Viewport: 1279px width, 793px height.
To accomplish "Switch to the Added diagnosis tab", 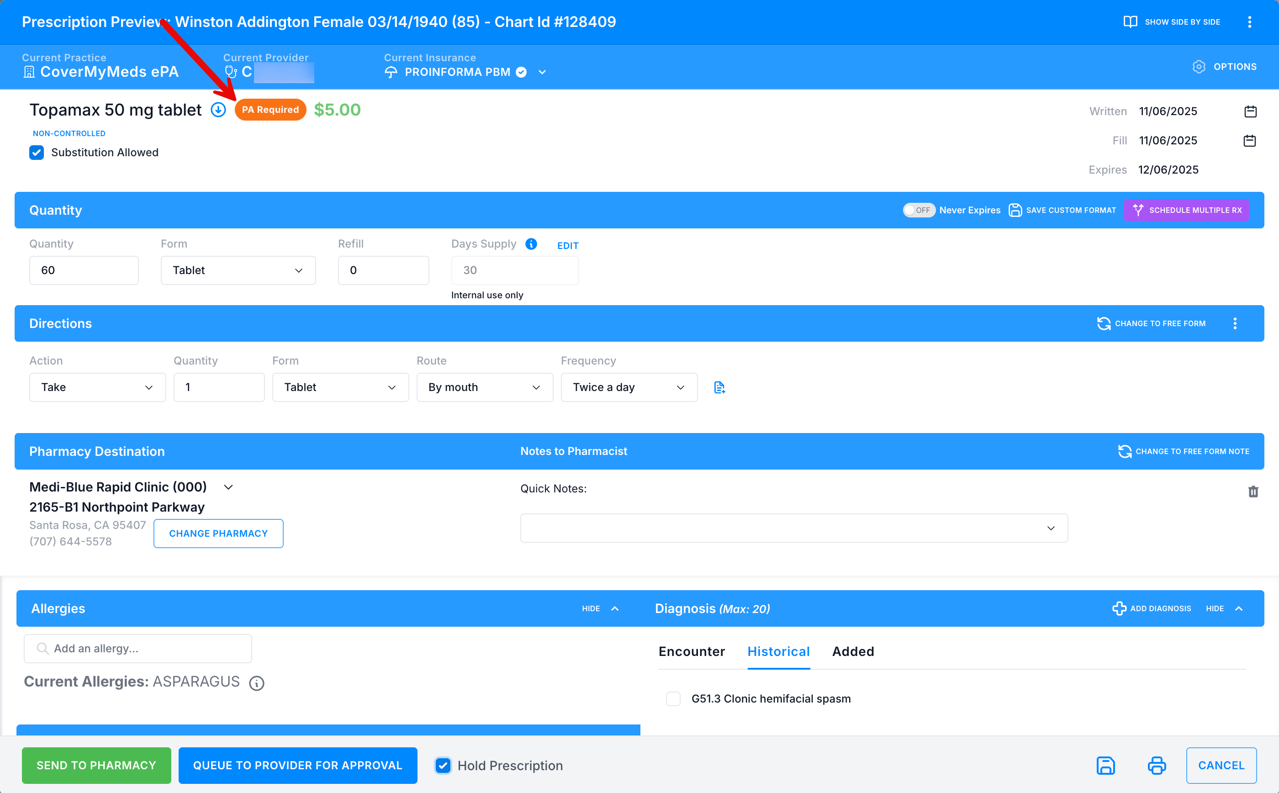I will tap(853, 651).
